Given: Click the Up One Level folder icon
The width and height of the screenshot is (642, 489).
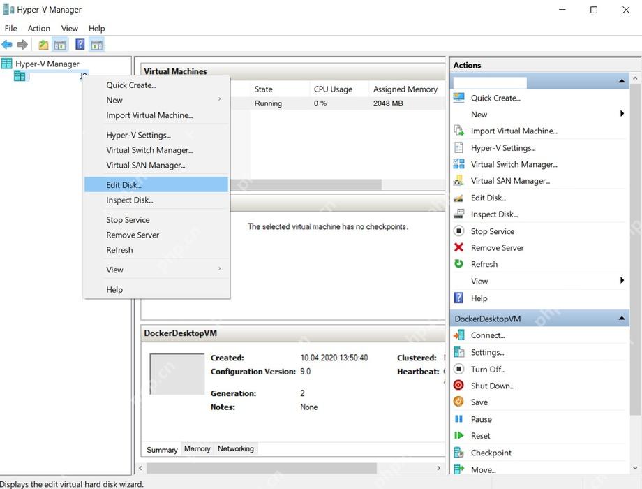Looking at the screenshot, I should click(x=43, y=44).
